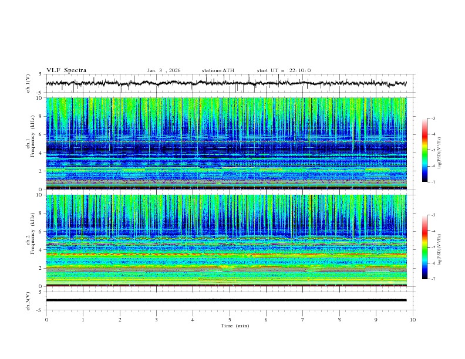The image size is (465, 359).
Task: Click the 'station=ATH' label
Action: click(x=218, y=70)
